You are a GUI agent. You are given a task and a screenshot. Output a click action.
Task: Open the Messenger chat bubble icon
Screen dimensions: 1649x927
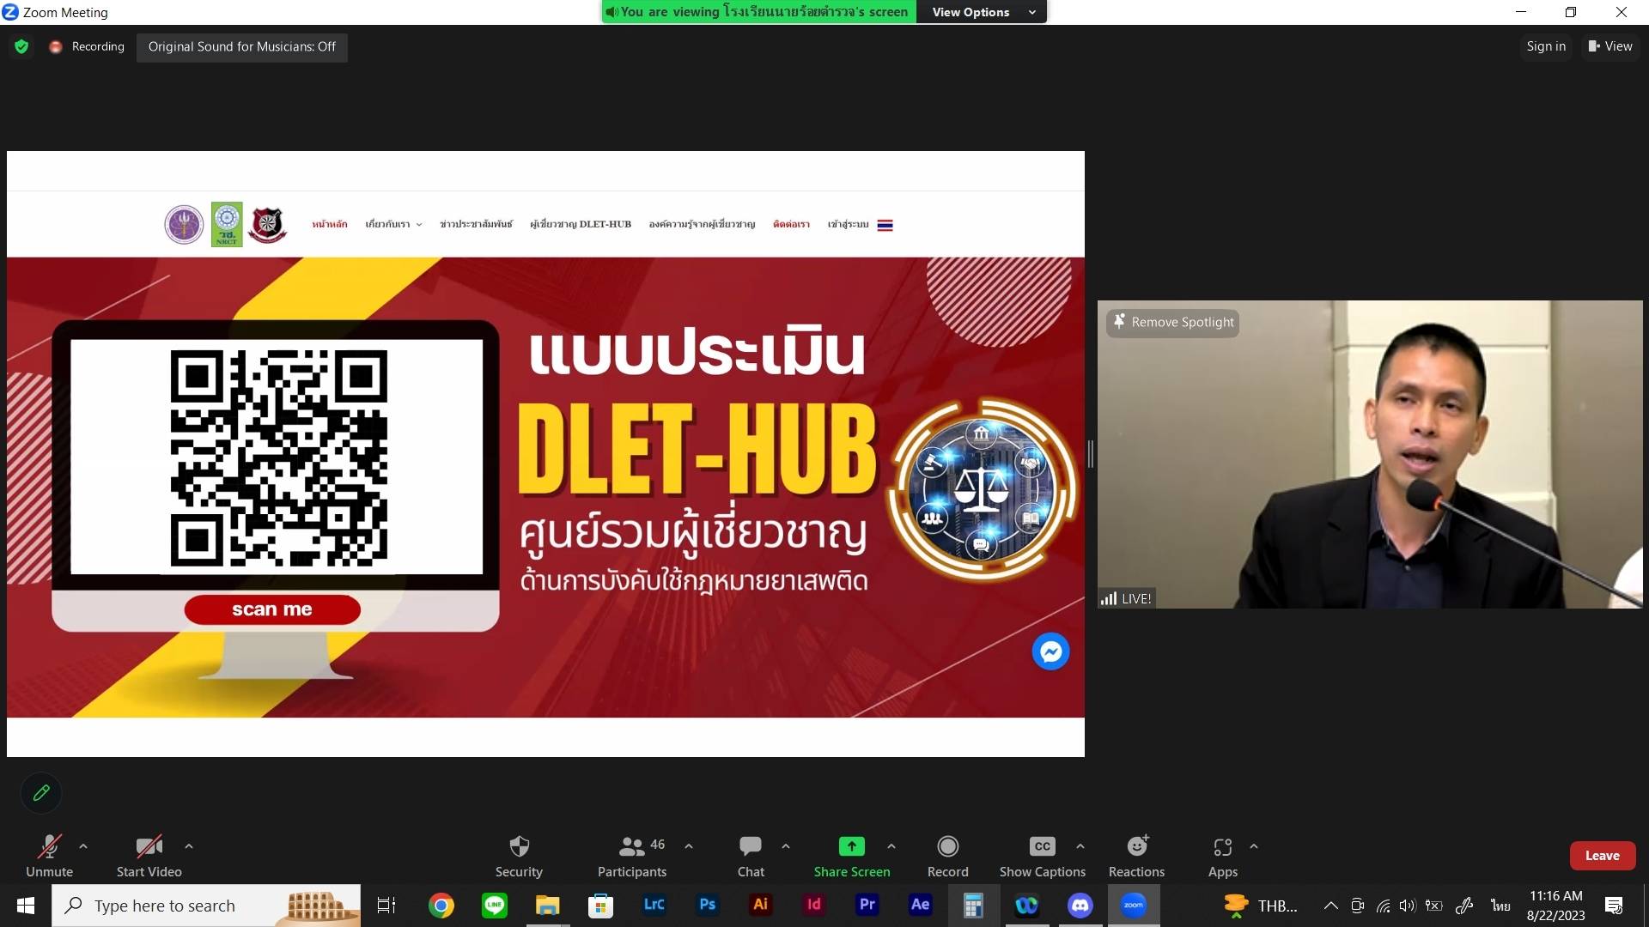coord(1050,652)
